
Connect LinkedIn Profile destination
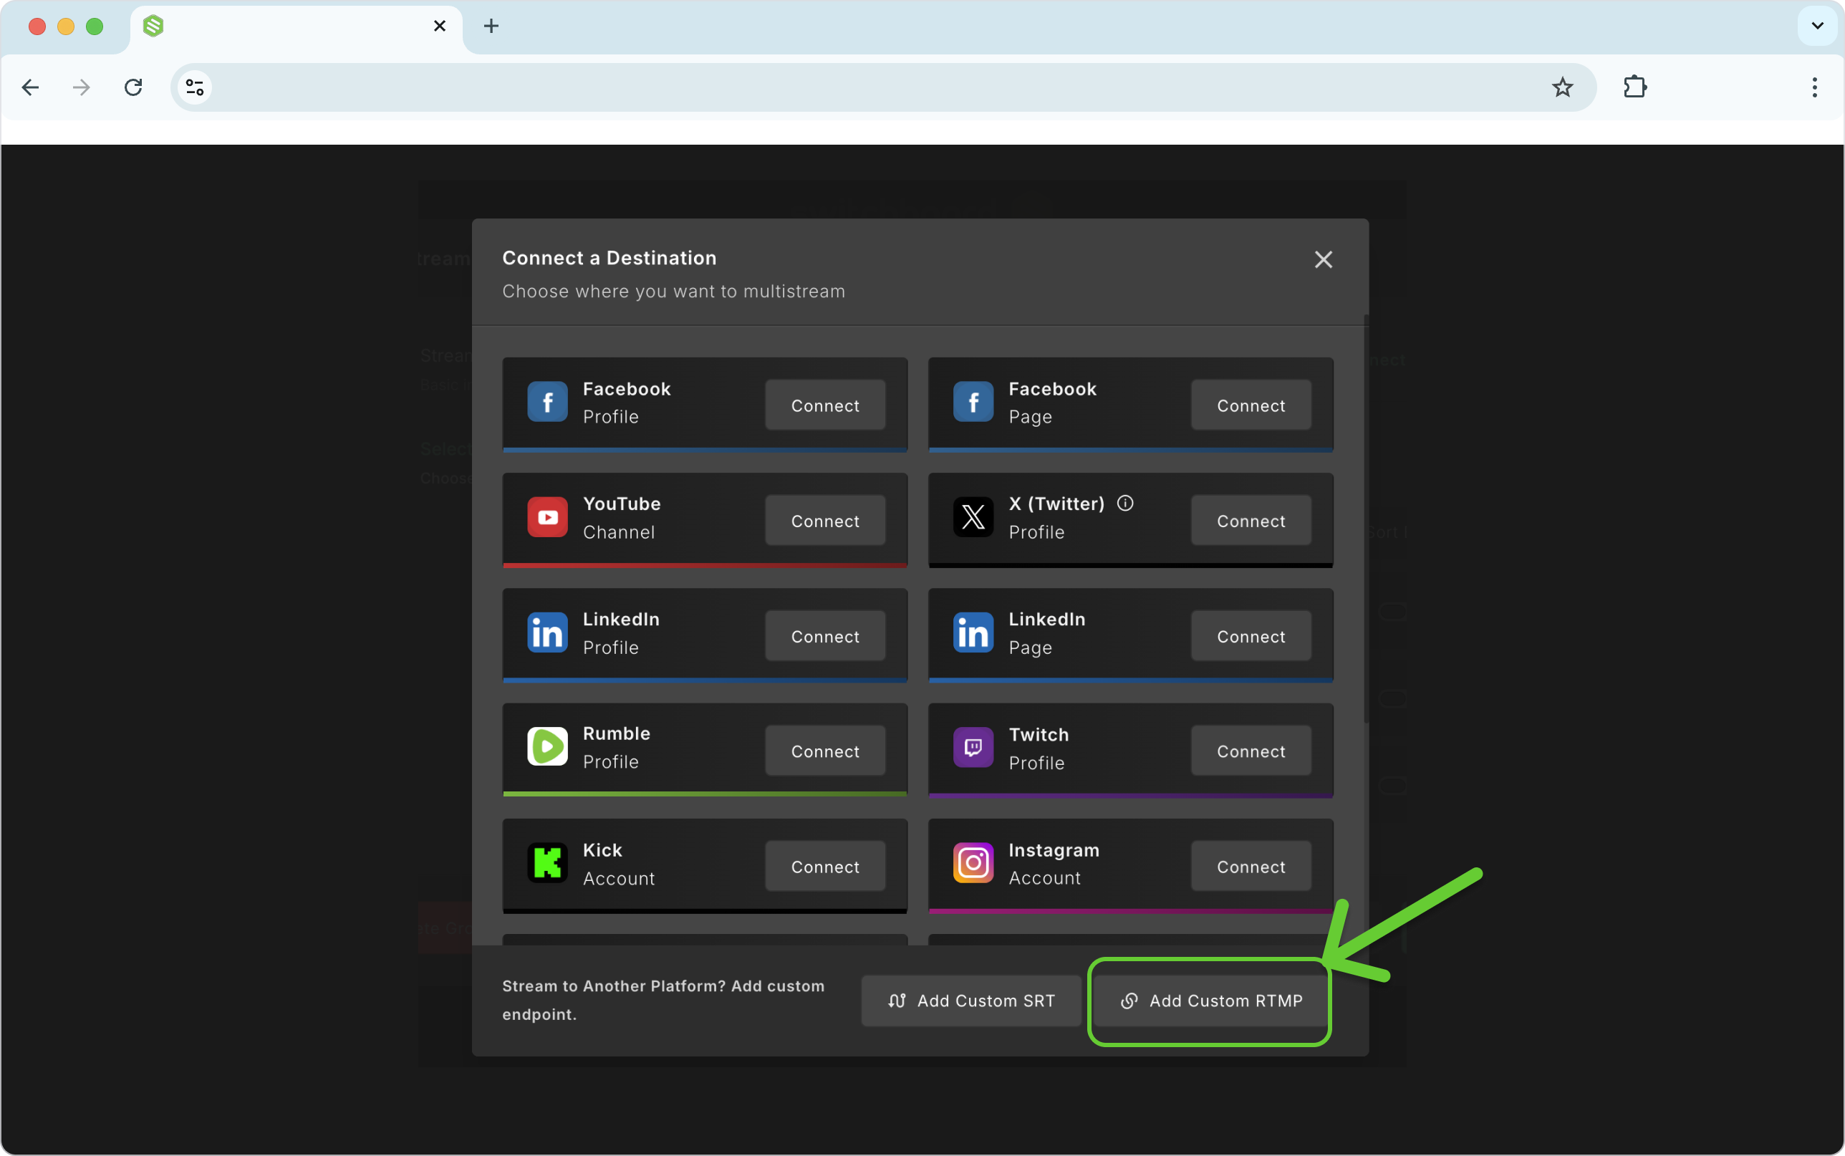pyautogui.click(x=824, y=636)
